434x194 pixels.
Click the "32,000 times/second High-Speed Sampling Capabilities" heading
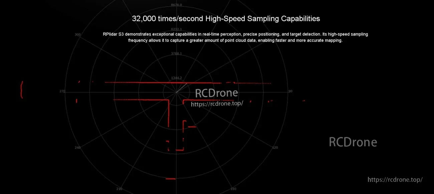tap(226, 19)
